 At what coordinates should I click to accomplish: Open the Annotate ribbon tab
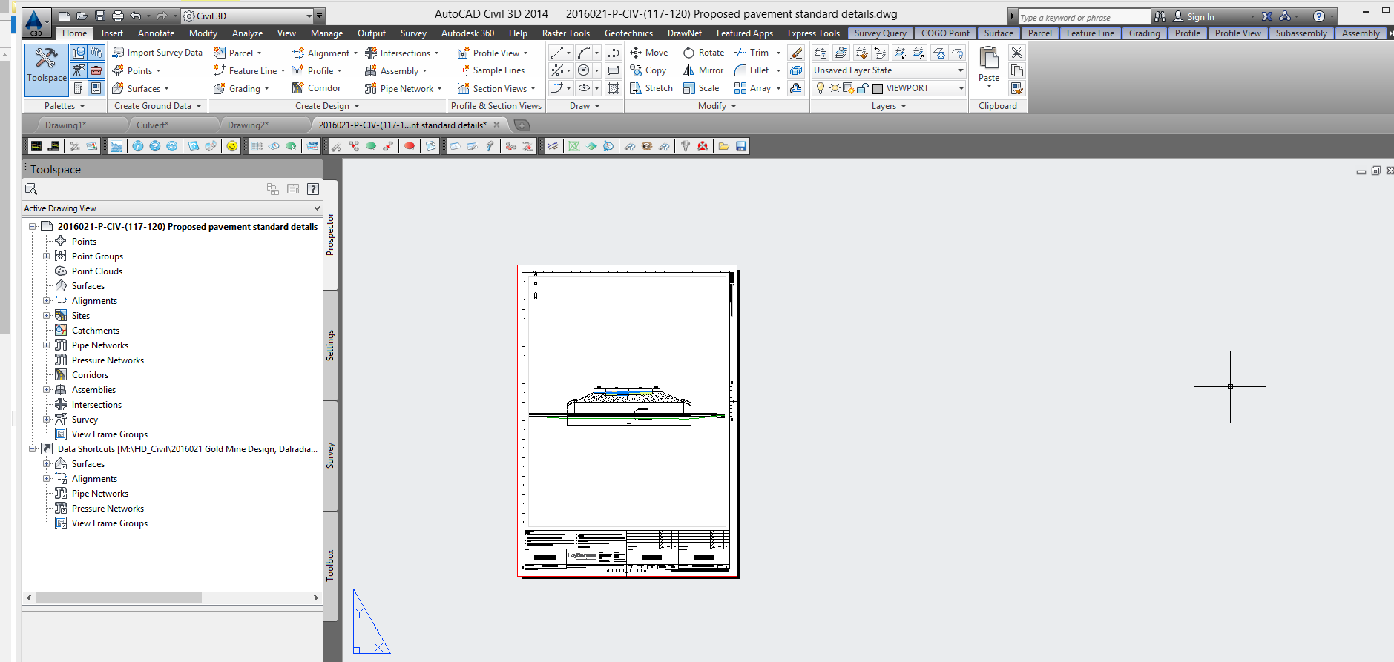[x=156, y=33]
